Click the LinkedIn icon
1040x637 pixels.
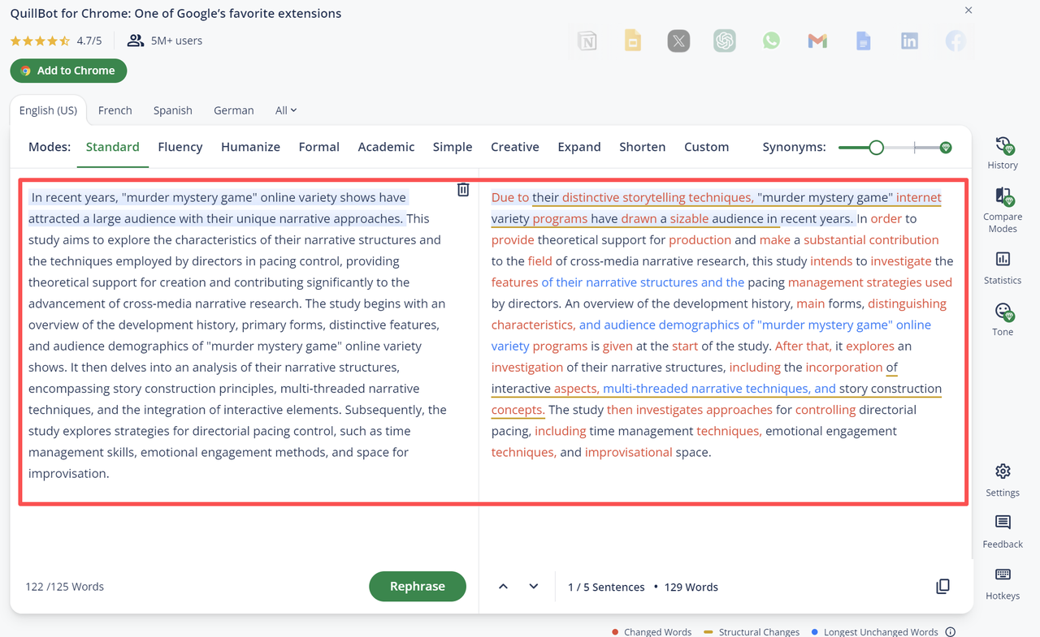[909, 41]
